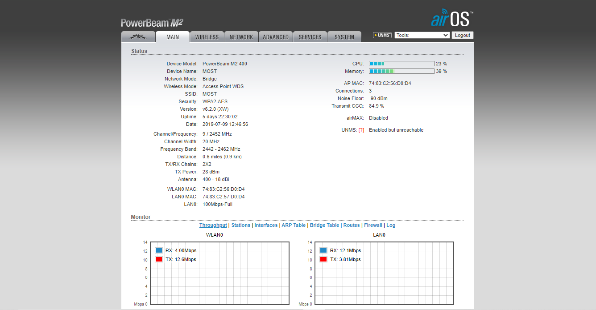Click Uptime value 5 days 22:30:02
596x310 pixels.
(220, 117)
